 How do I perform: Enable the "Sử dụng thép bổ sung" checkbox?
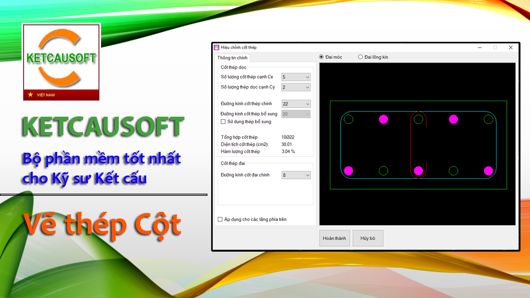[222, 122]
